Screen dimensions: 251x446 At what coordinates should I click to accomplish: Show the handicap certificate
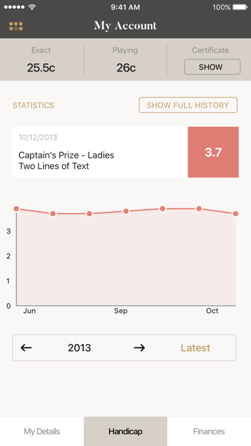click(x=212, y=67)
